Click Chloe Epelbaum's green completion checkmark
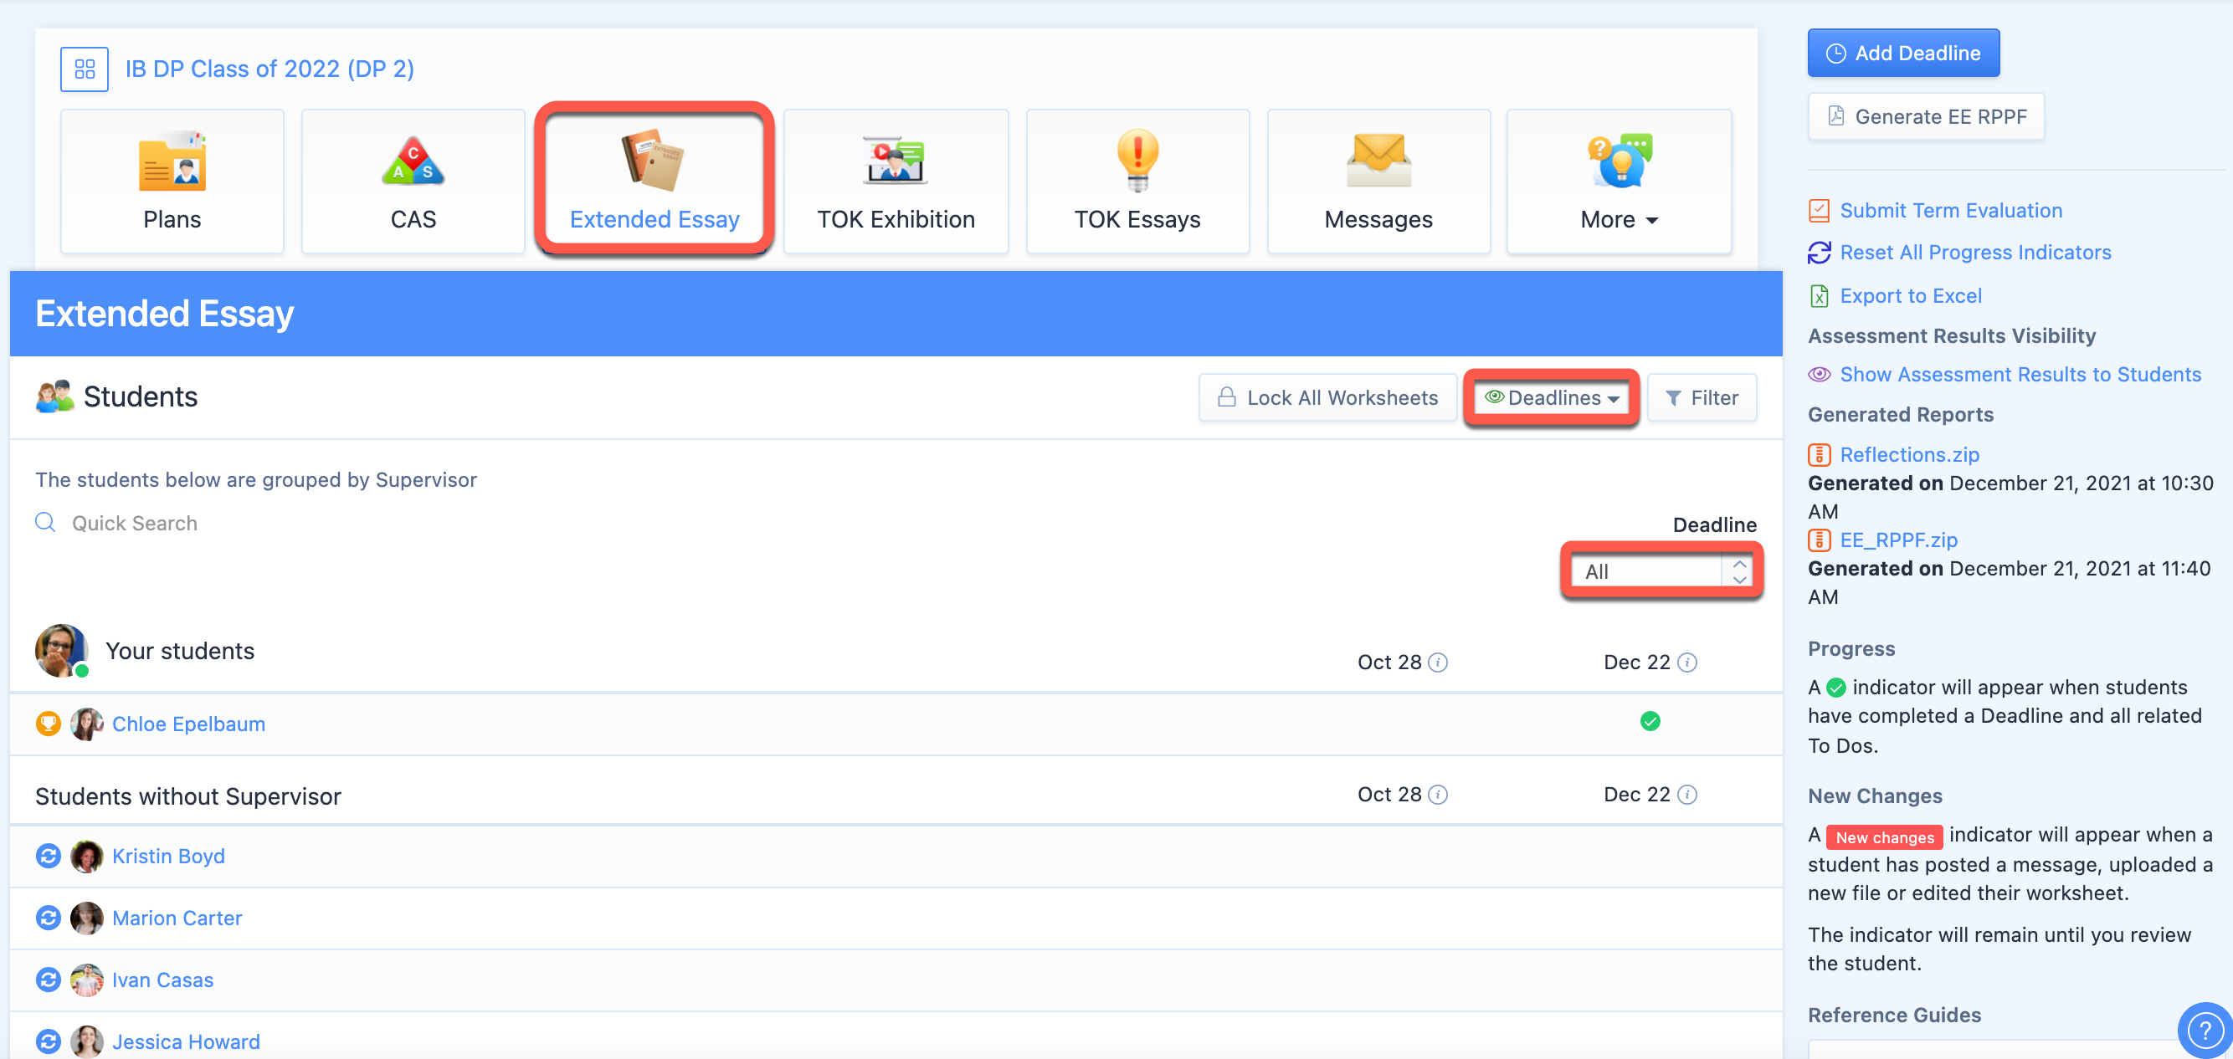Screen dimensions: 2233x1059 1650,721
